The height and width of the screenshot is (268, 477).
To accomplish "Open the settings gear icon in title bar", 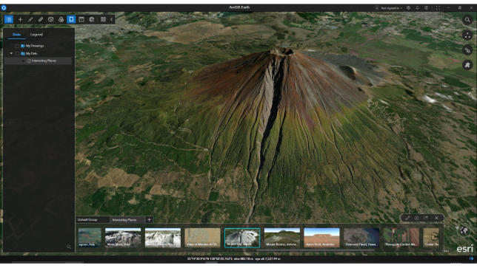I will point(409,8).
